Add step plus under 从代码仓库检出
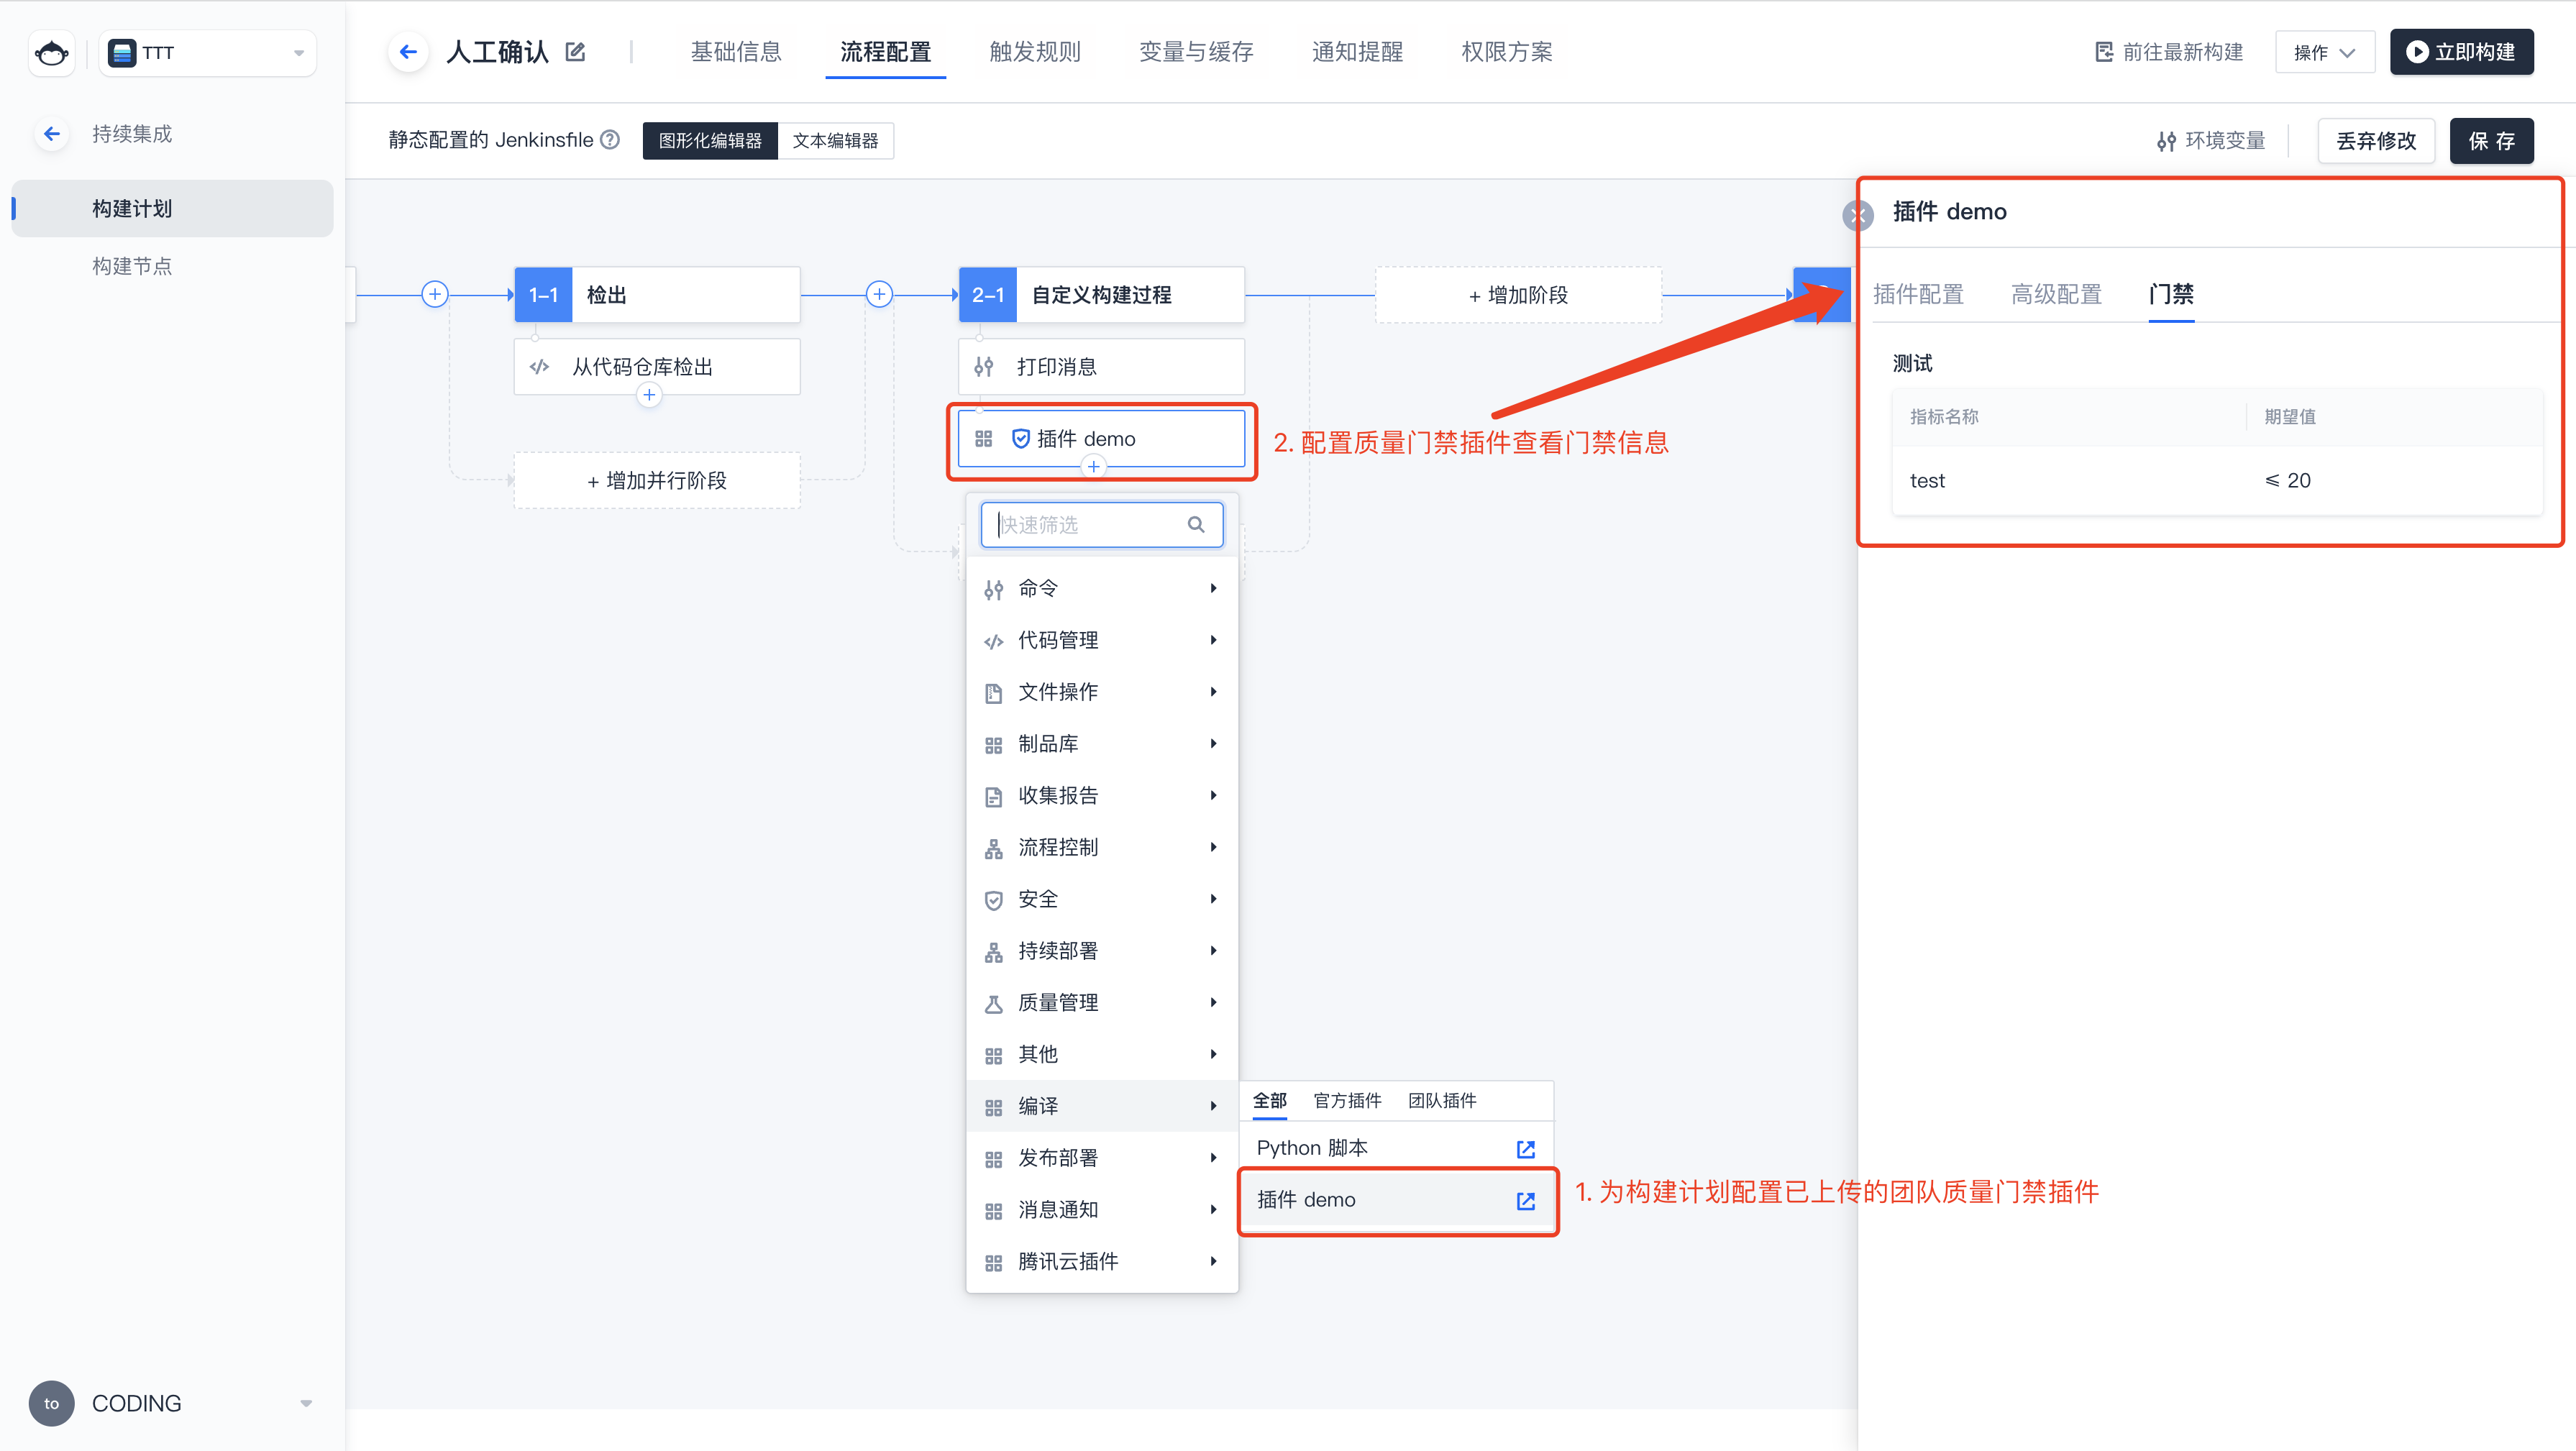The height and width of the screenshot is (1451, 2576). pyautogui.click(x=649, y=395)
